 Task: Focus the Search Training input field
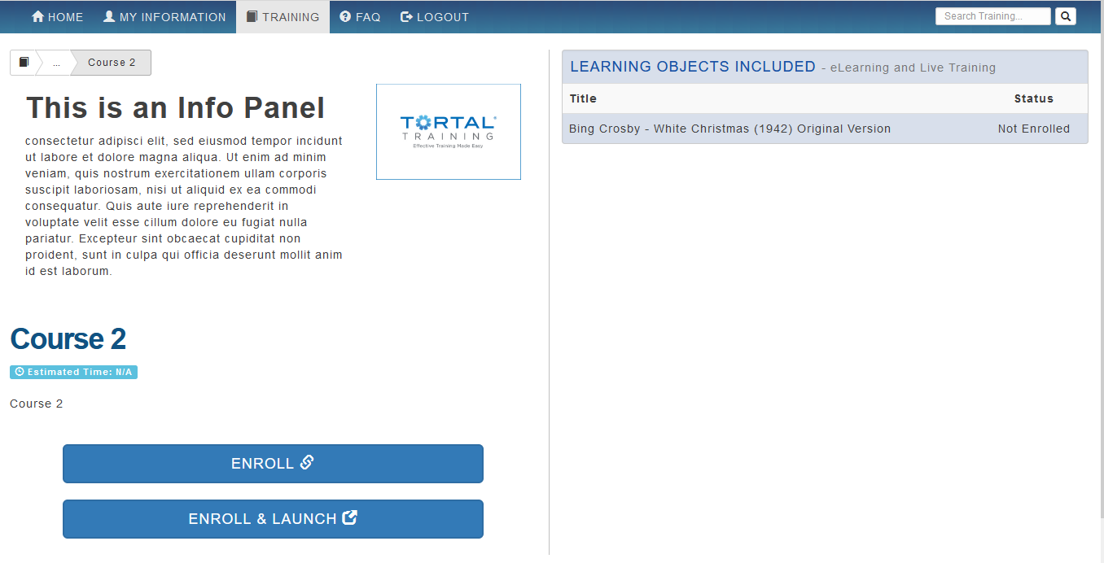[993, 16]
